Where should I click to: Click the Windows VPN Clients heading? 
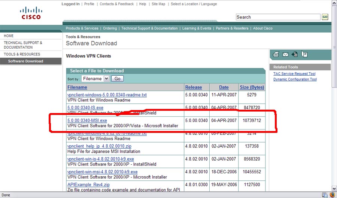pos(88,56)
